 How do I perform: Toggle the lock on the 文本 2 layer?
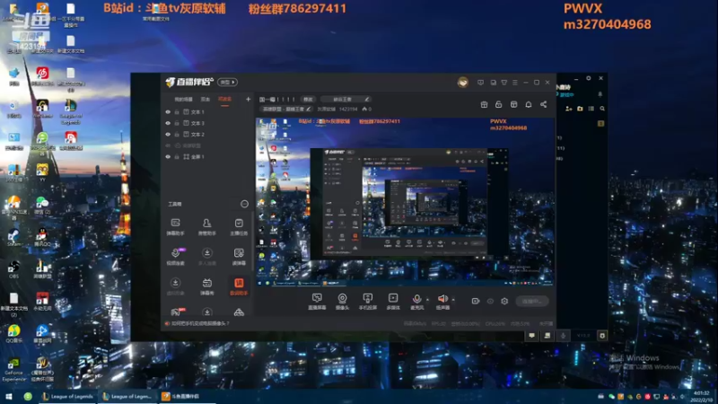tap(177, 134)
